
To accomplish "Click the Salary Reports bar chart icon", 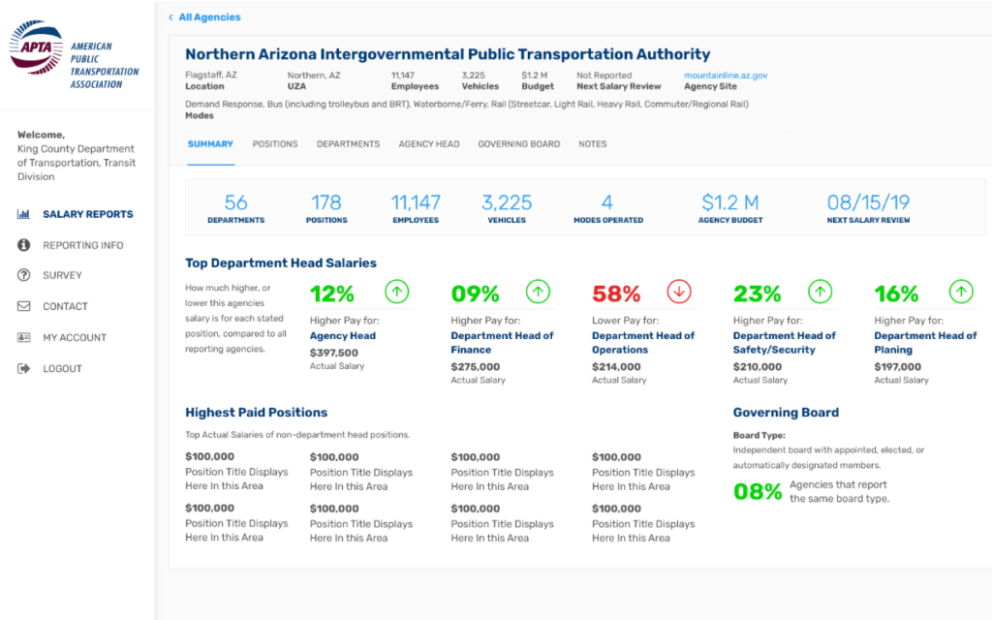I will click(23, 214).
